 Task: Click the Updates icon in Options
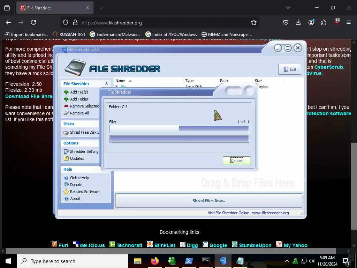click(x=66, y=158)
